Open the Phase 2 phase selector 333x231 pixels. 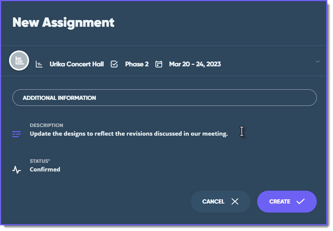pyautogui.click(x=137, y=64)
